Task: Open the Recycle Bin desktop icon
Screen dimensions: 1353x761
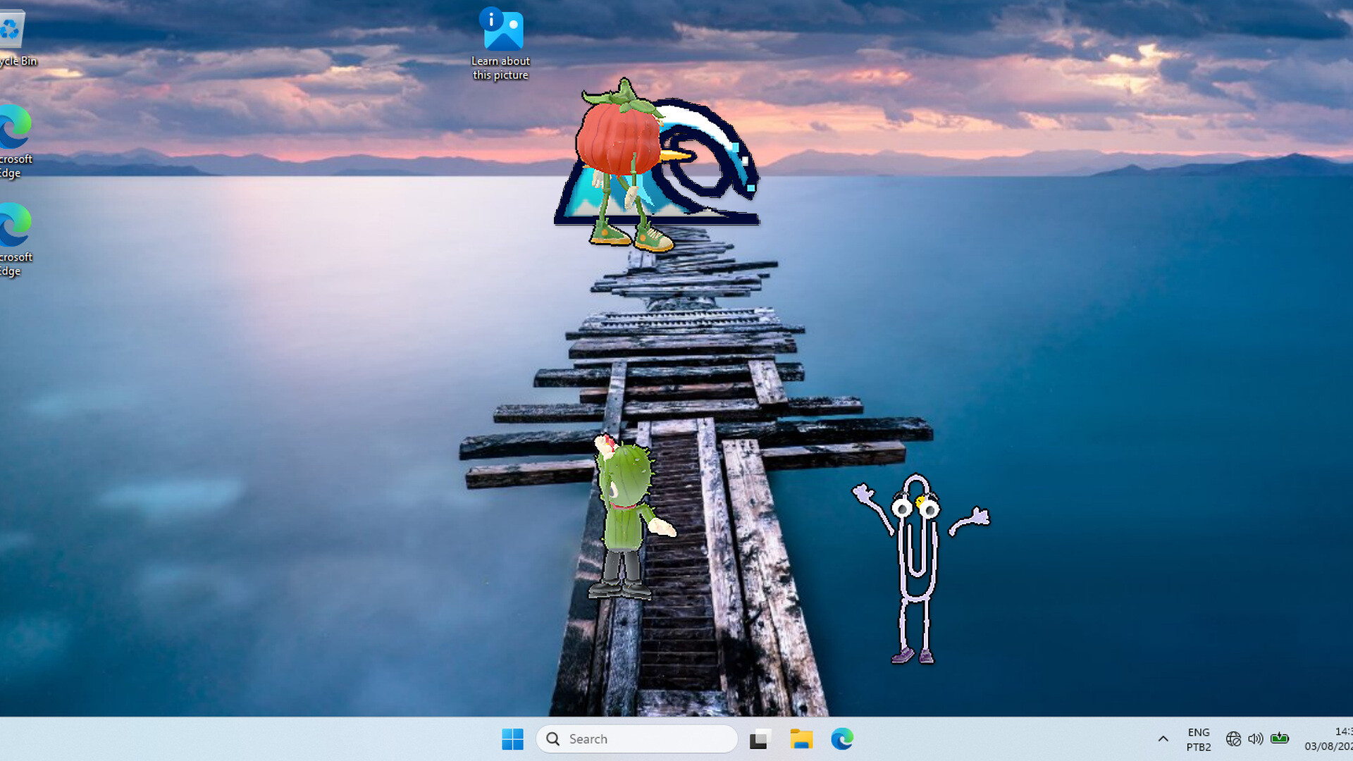Action: (x=13, y=38)
